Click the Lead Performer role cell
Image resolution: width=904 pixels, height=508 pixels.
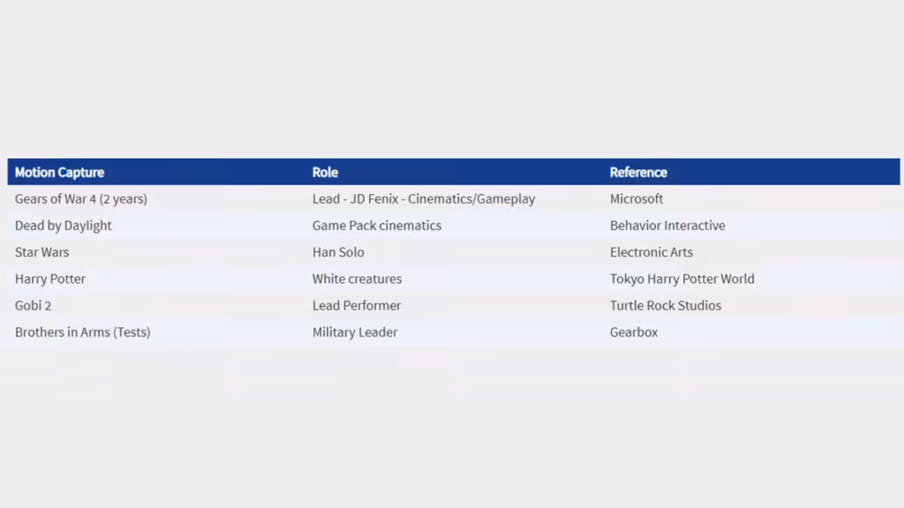coord(357,305)
